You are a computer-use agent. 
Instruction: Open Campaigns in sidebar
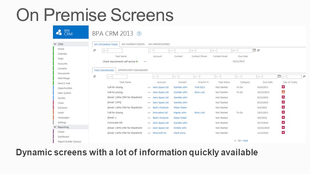pos(64,118)
